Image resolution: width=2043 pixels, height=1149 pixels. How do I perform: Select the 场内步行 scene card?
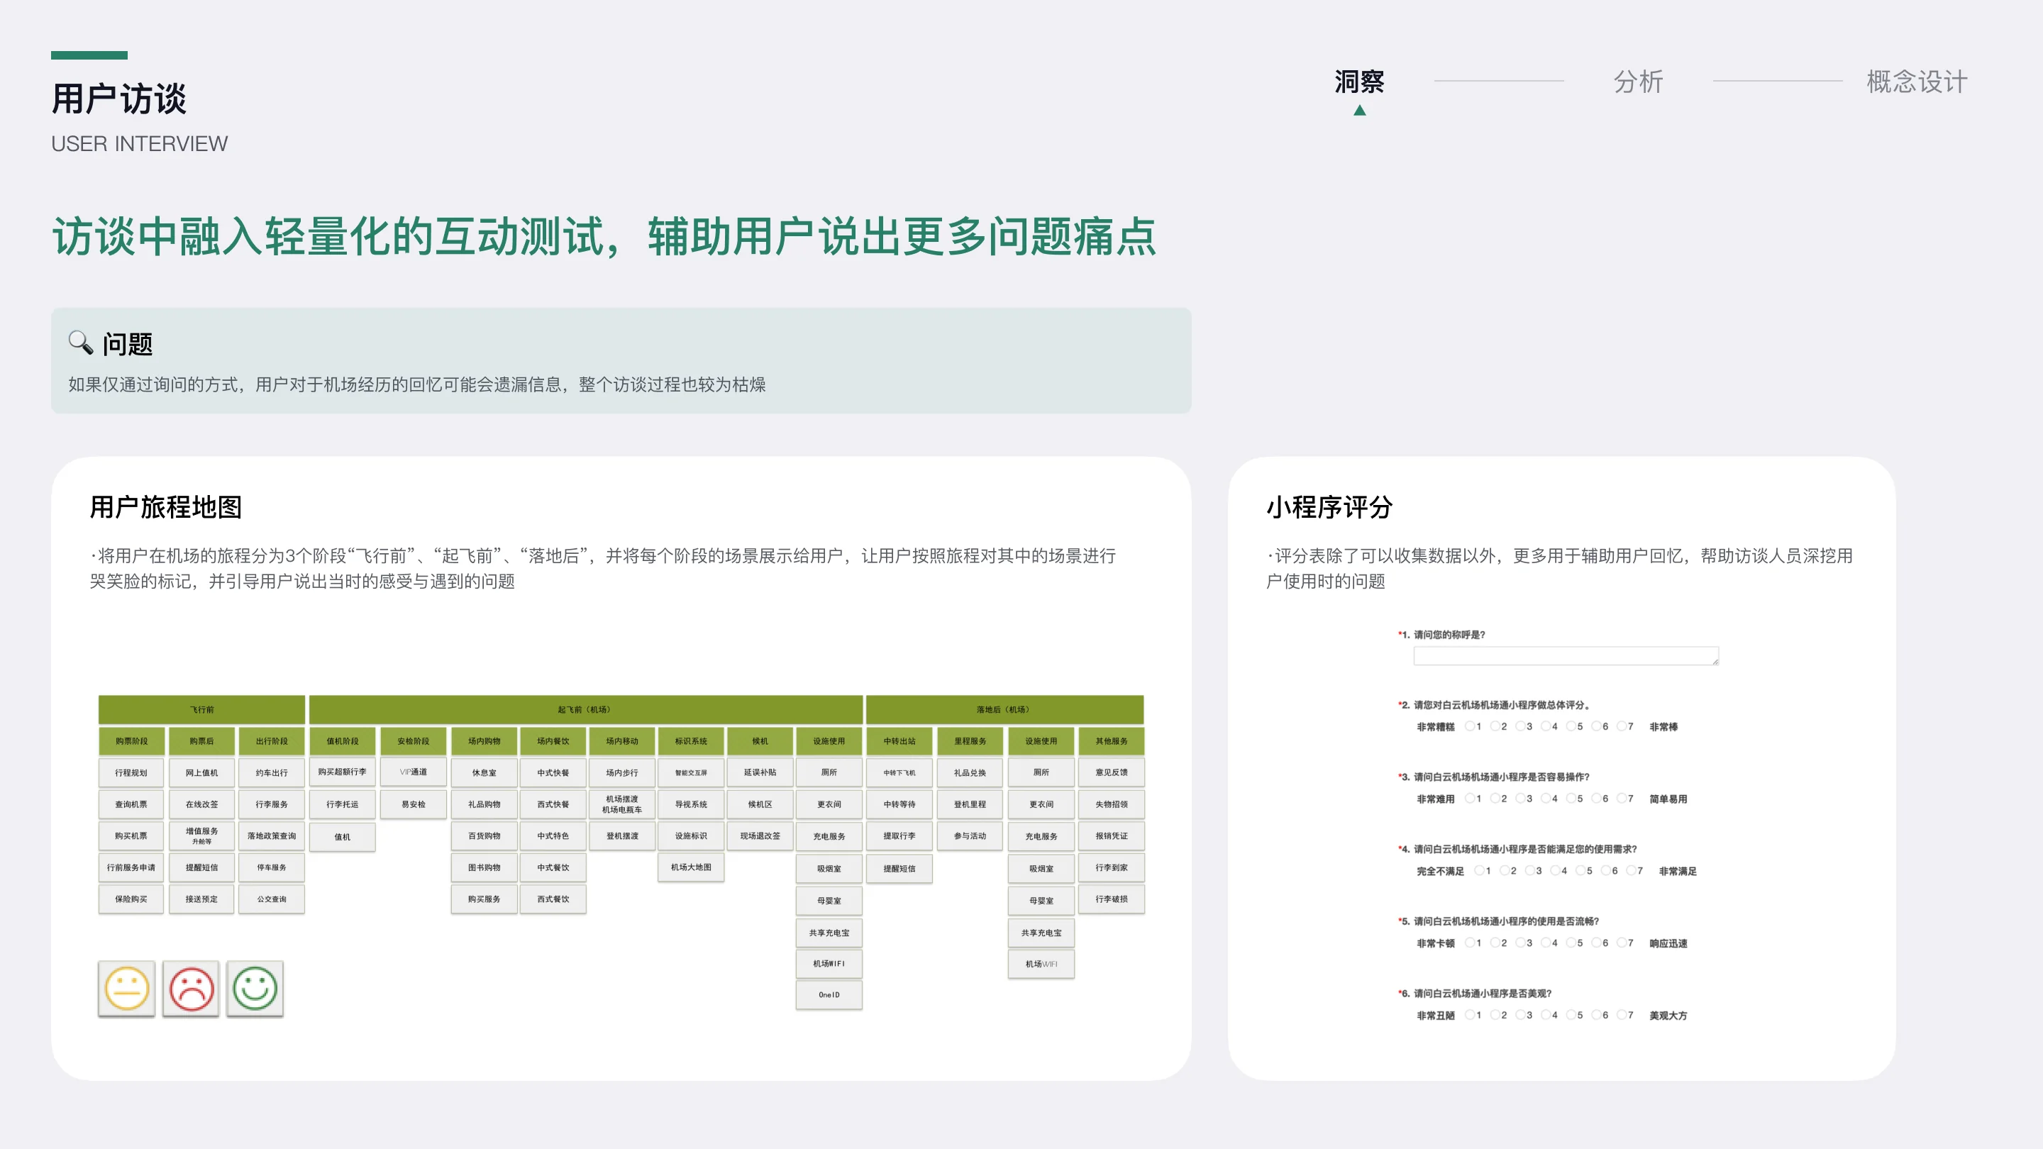(622, 772)
